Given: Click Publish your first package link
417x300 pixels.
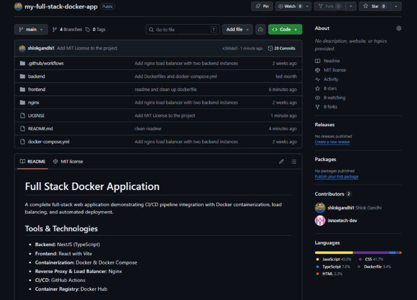Looking at the screenshot, I should (x=336, y=177).
